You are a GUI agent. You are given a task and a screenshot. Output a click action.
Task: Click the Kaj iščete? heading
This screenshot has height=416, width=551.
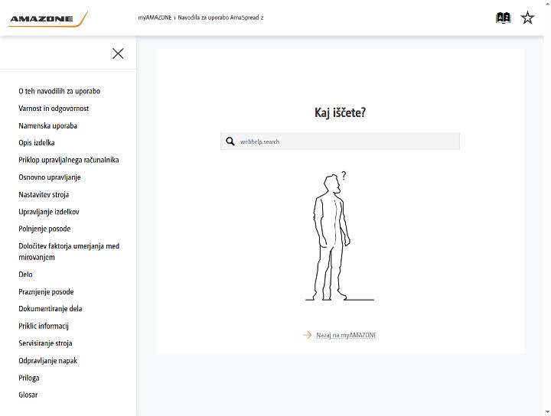[x=340, y=112]
